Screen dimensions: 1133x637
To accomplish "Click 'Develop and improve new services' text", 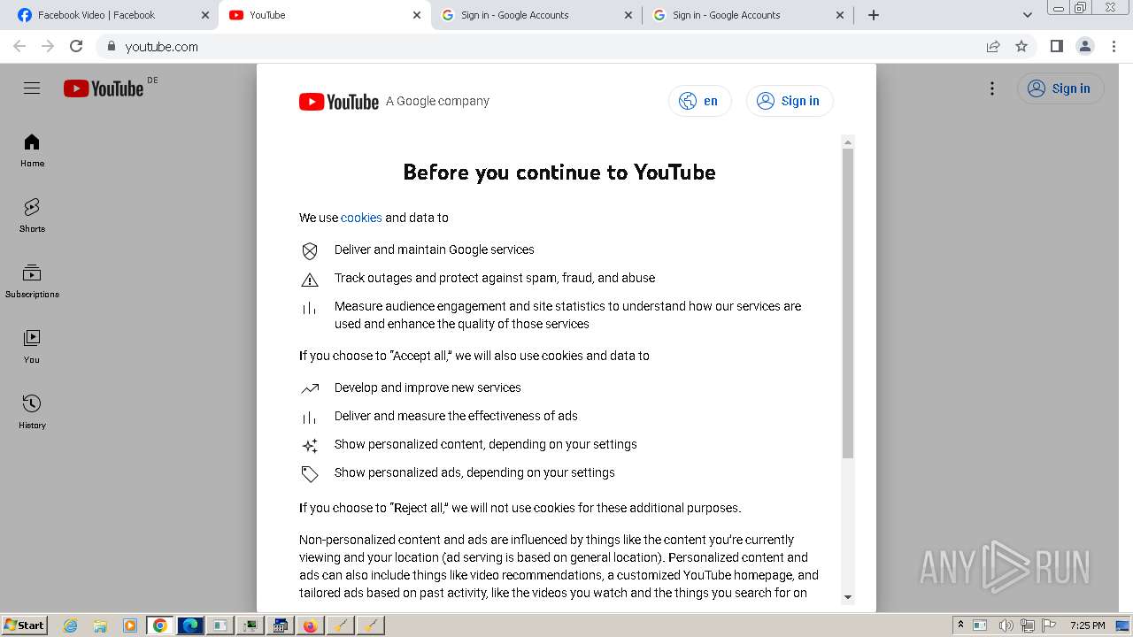I will coord(428,388).
